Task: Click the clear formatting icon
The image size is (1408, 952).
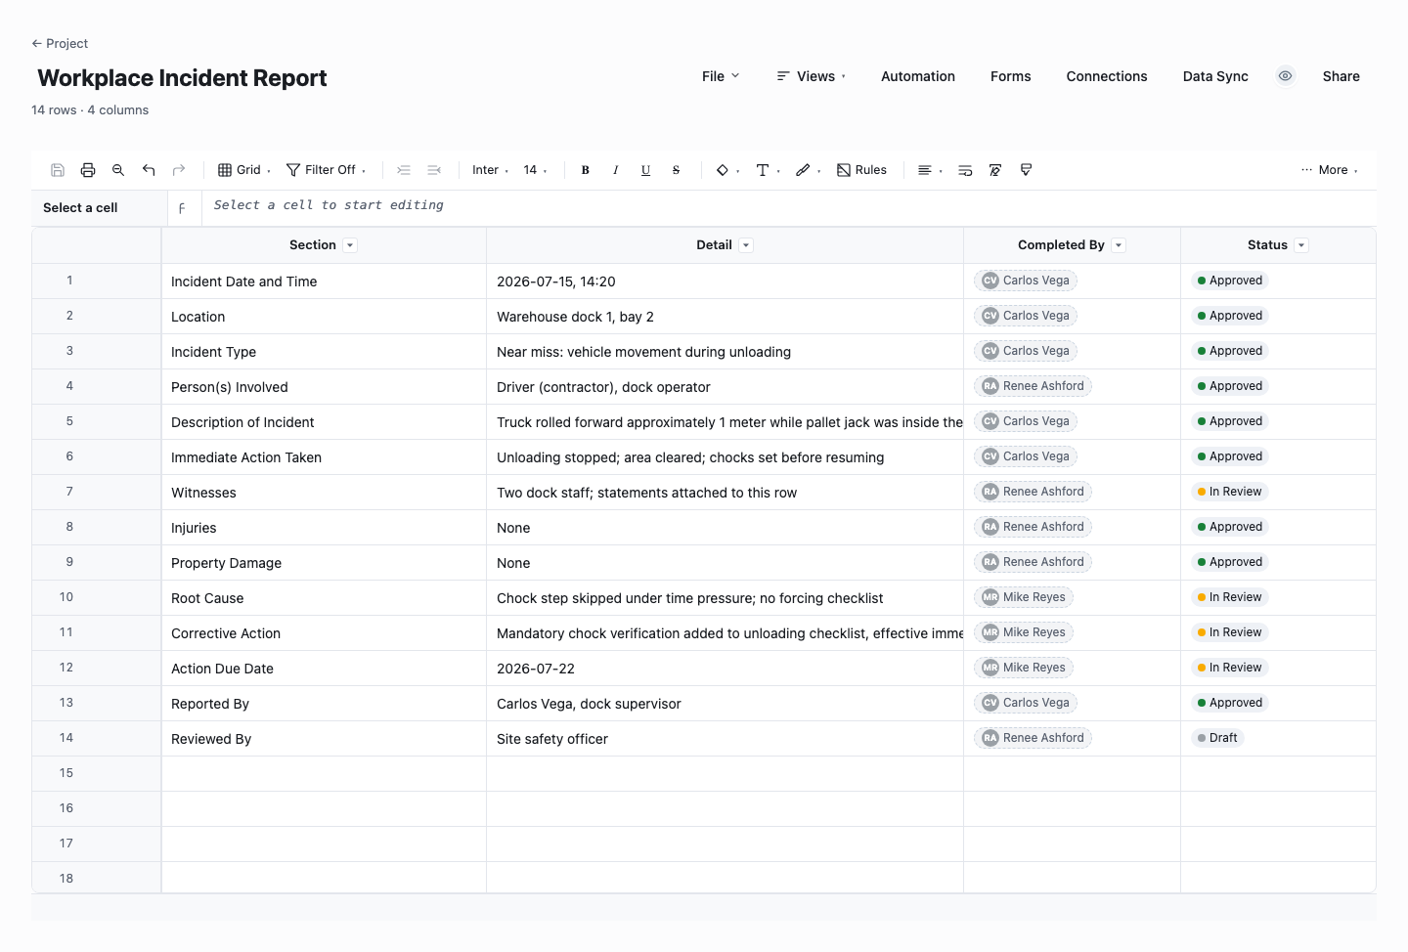Action: coord(995,170)
